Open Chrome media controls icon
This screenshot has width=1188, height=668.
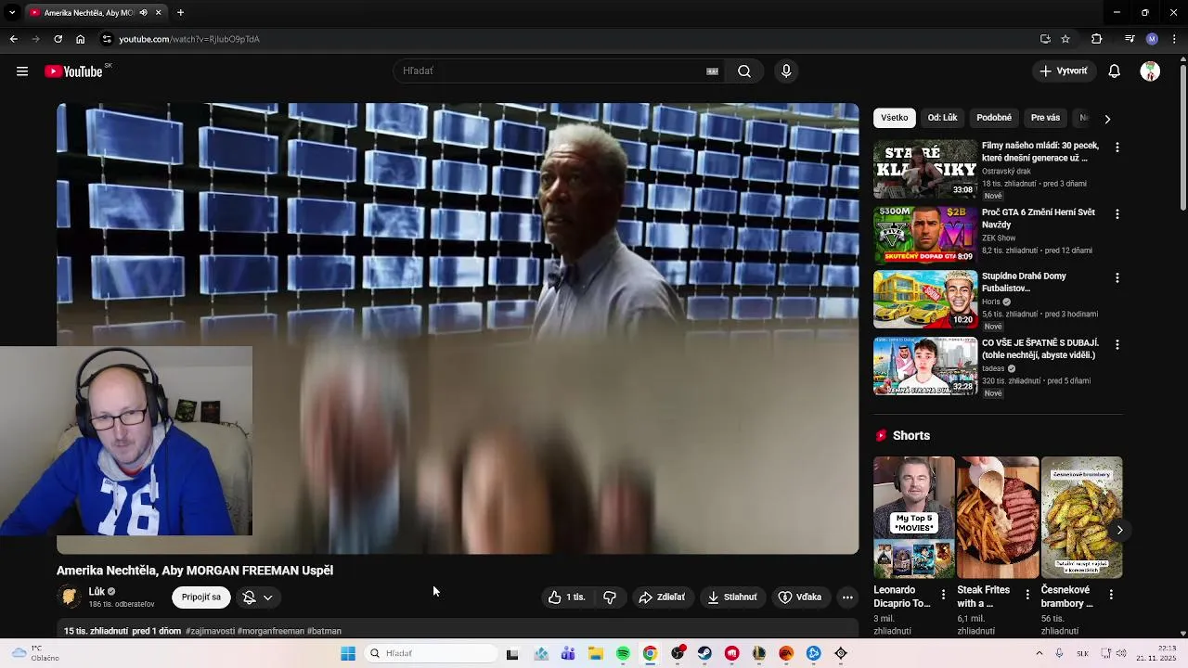[1130, 39]
